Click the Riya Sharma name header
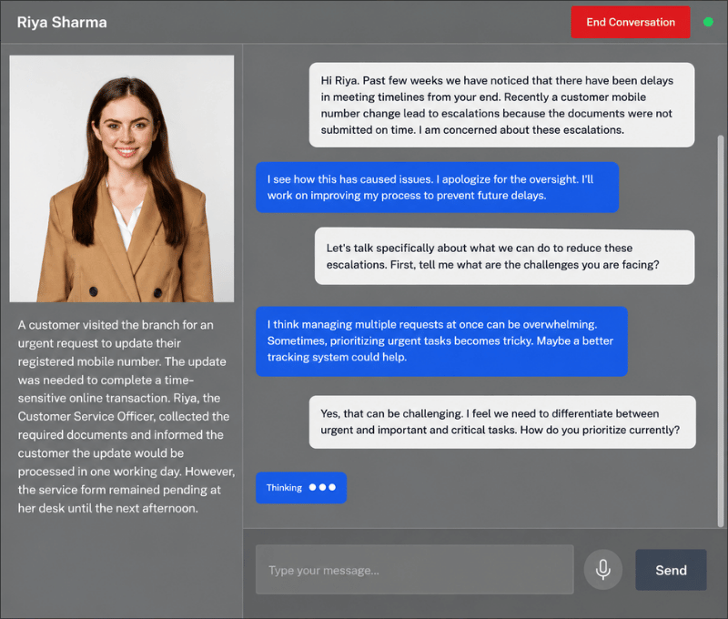 (62, 22)
